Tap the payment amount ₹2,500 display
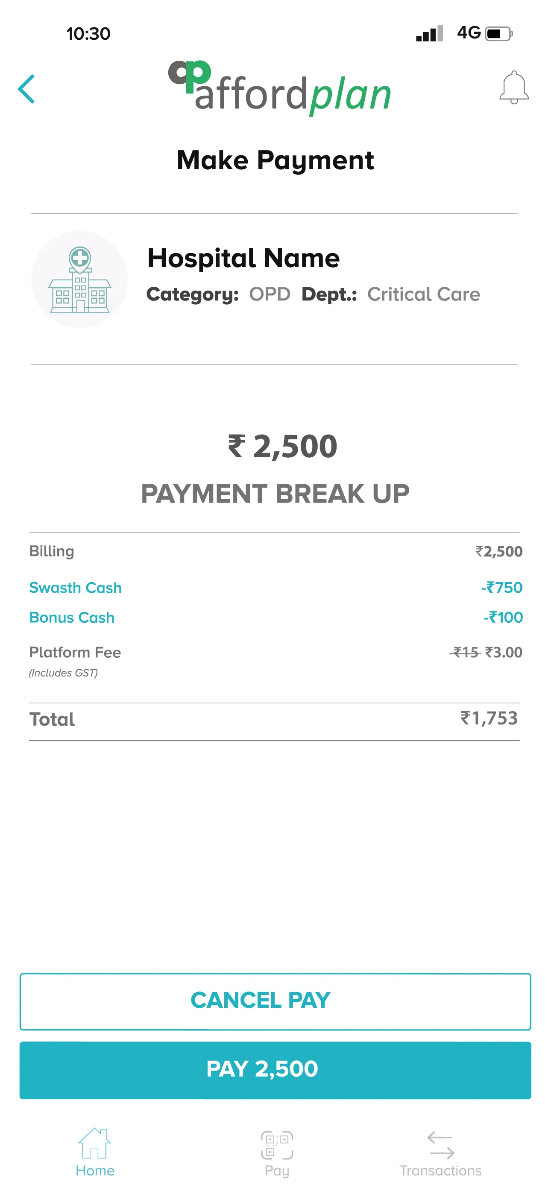The height and width of the screenshot is (1195, 551). pyautogui.click(x=282, y=445)
